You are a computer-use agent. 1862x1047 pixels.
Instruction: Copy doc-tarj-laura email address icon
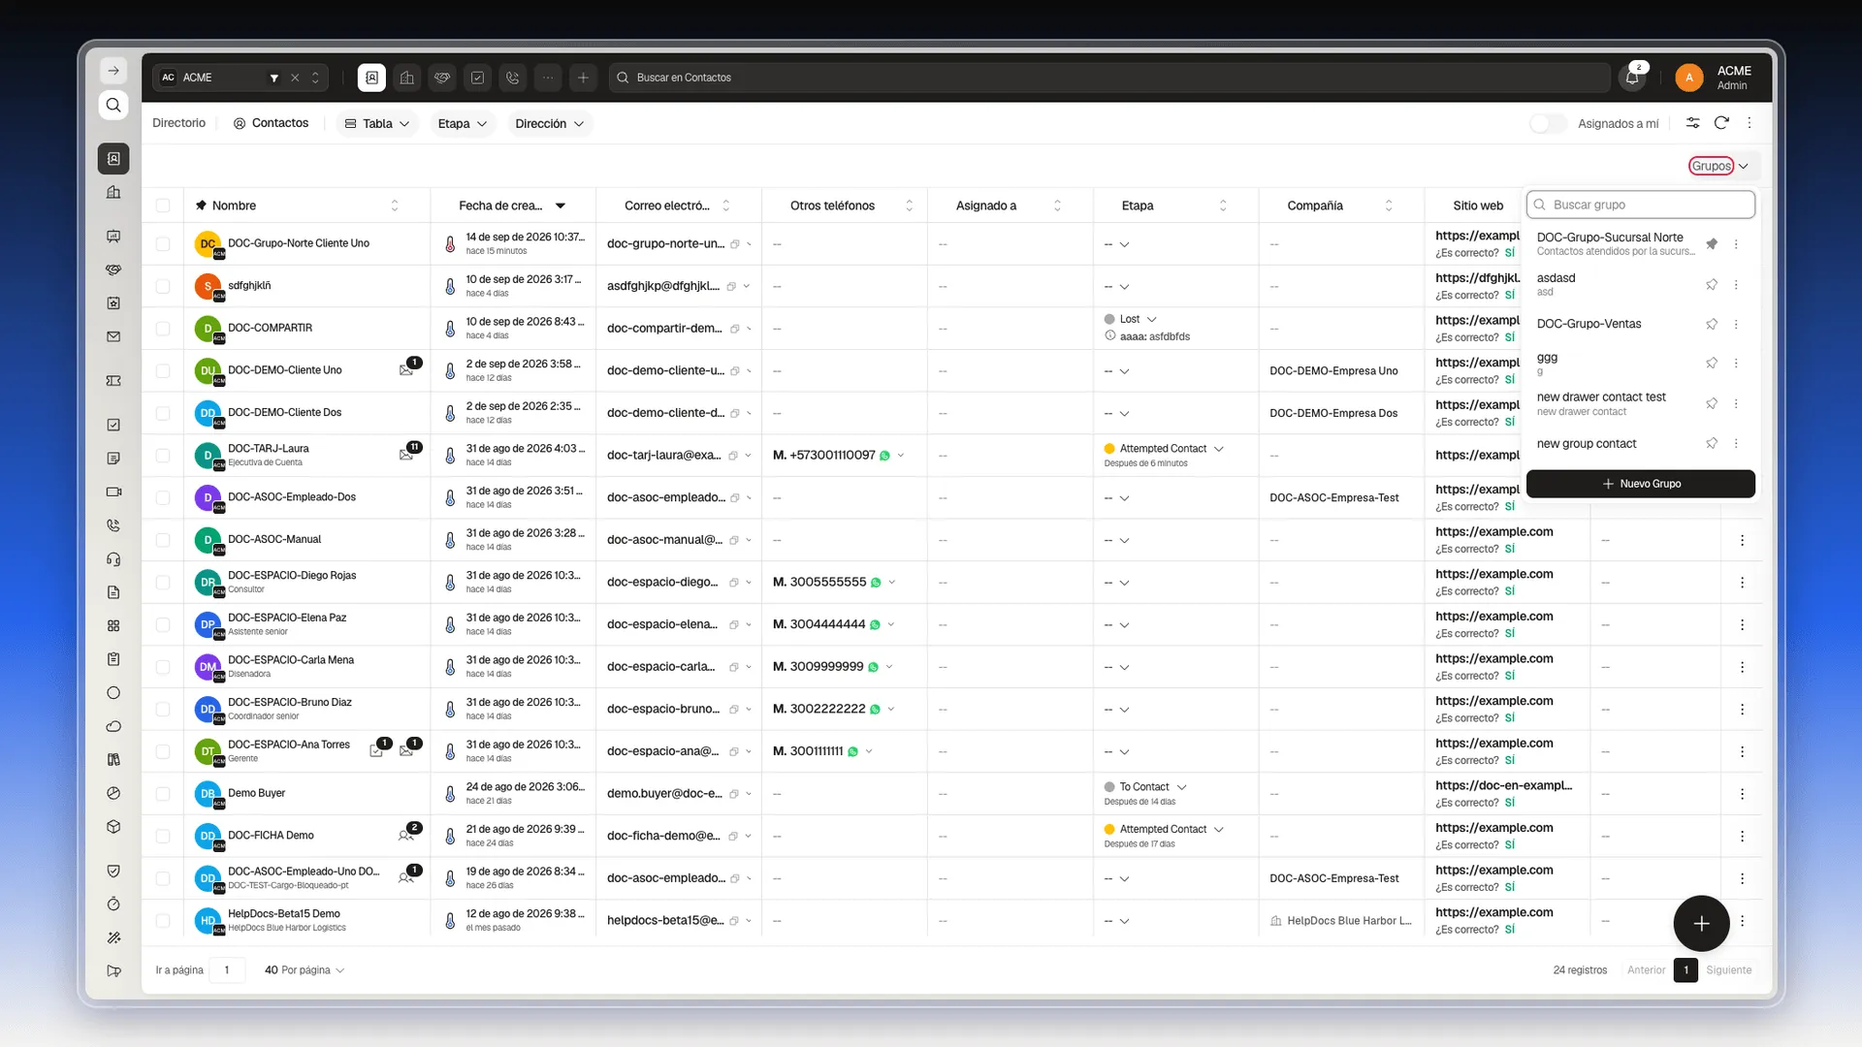[x=733, y=456]
